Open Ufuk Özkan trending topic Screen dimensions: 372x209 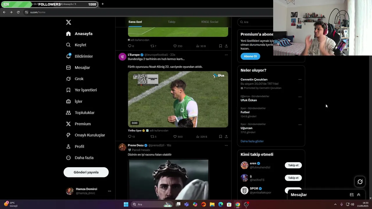tap(249, 100)
